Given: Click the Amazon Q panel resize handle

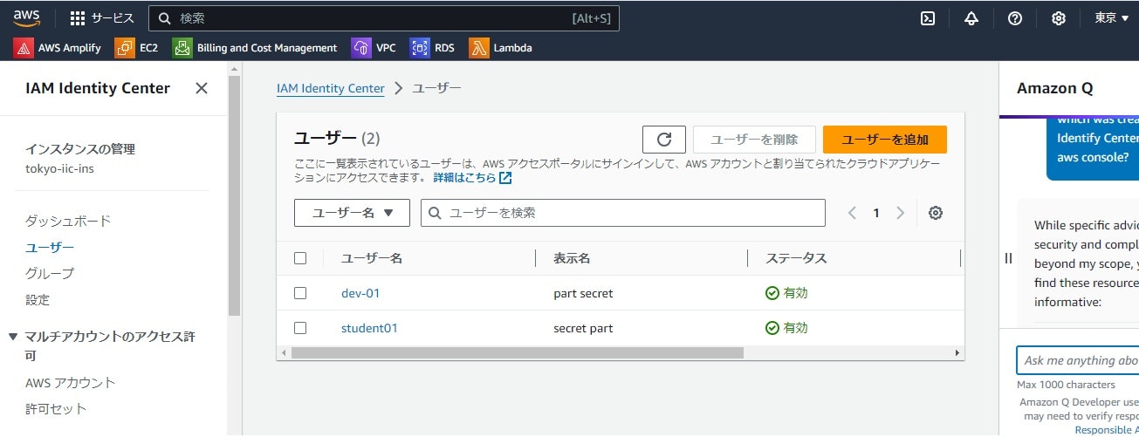Looking at the screenshot, I should tap(1008, 258).
